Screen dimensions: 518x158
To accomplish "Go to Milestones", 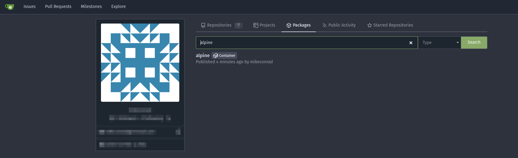I will [91, 6].
